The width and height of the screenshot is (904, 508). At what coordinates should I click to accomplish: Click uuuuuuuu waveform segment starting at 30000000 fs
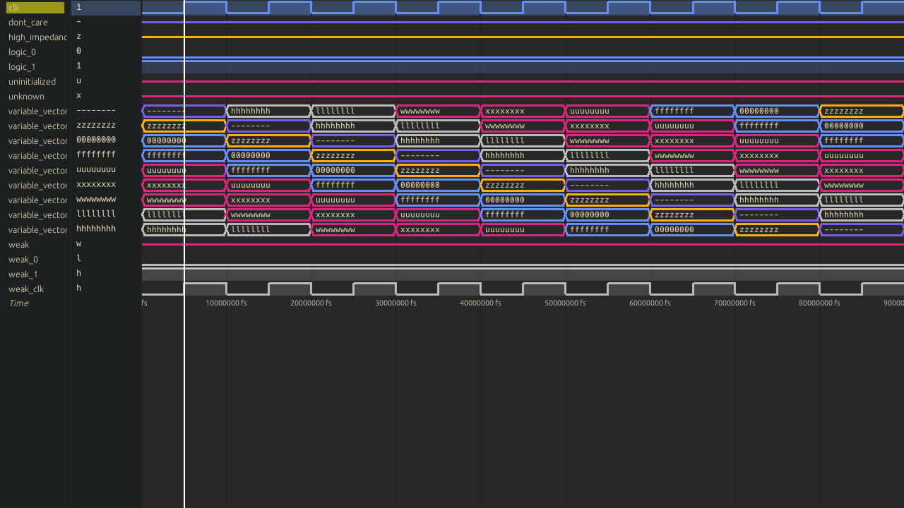439,214
